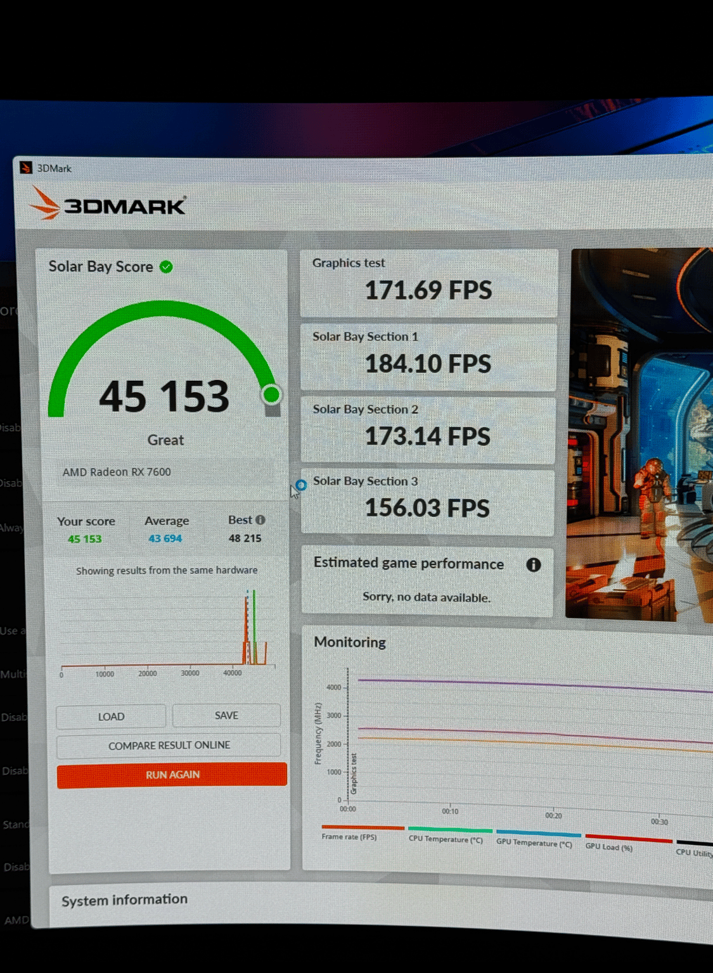Screen dimensions: 713x973
Task: Compare result online
Action: click(169, 745)
